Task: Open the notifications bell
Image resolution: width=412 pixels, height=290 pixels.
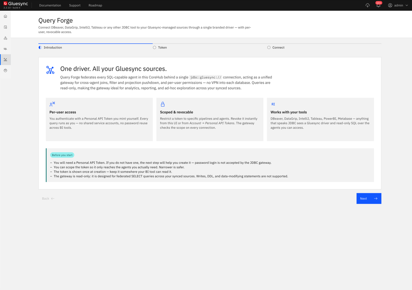Action: point(378,5)
